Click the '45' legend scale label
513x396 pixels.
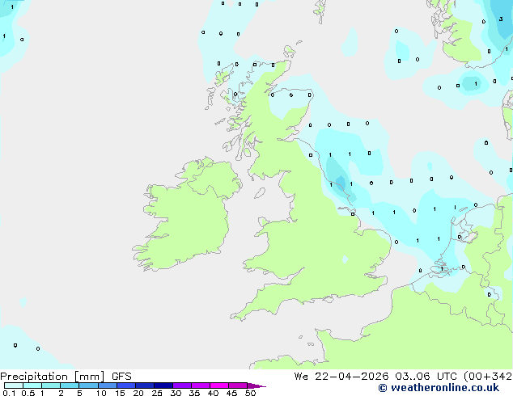(231, 393)
